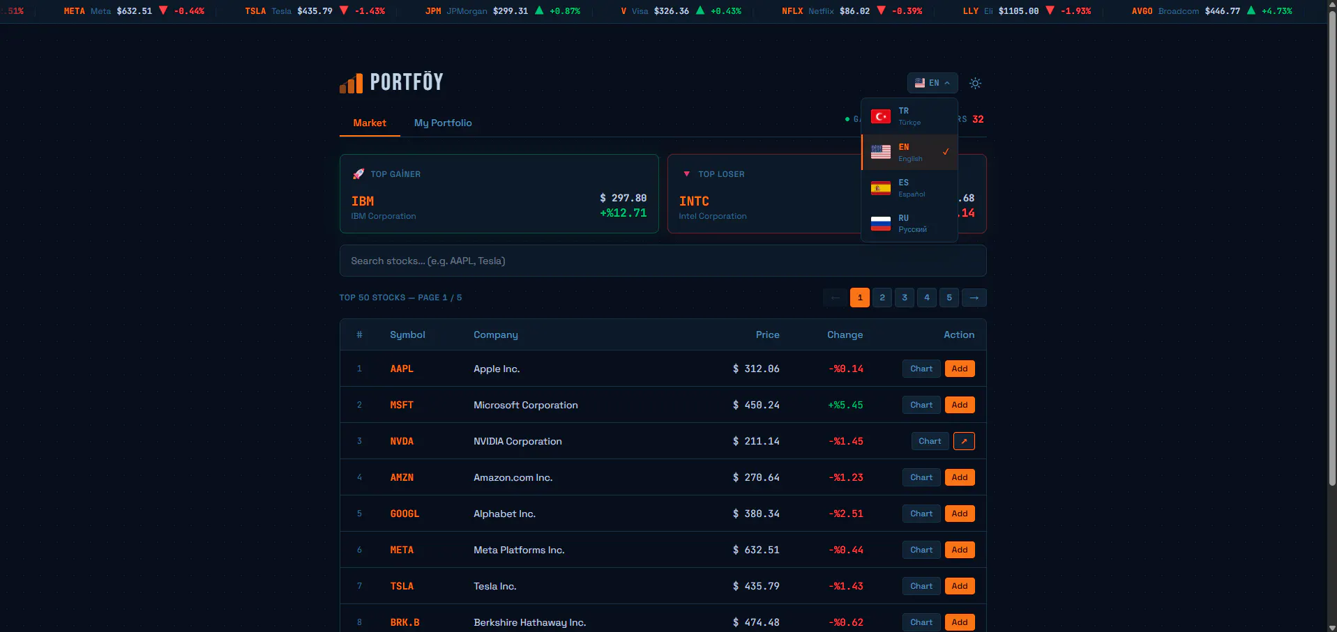
Task: Click the Russian flag icon
Action: [881, 224]
